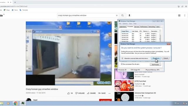Switch to the Processes tab
The height and width of the screenshot is (106, 188).
(x=130, y=26)
